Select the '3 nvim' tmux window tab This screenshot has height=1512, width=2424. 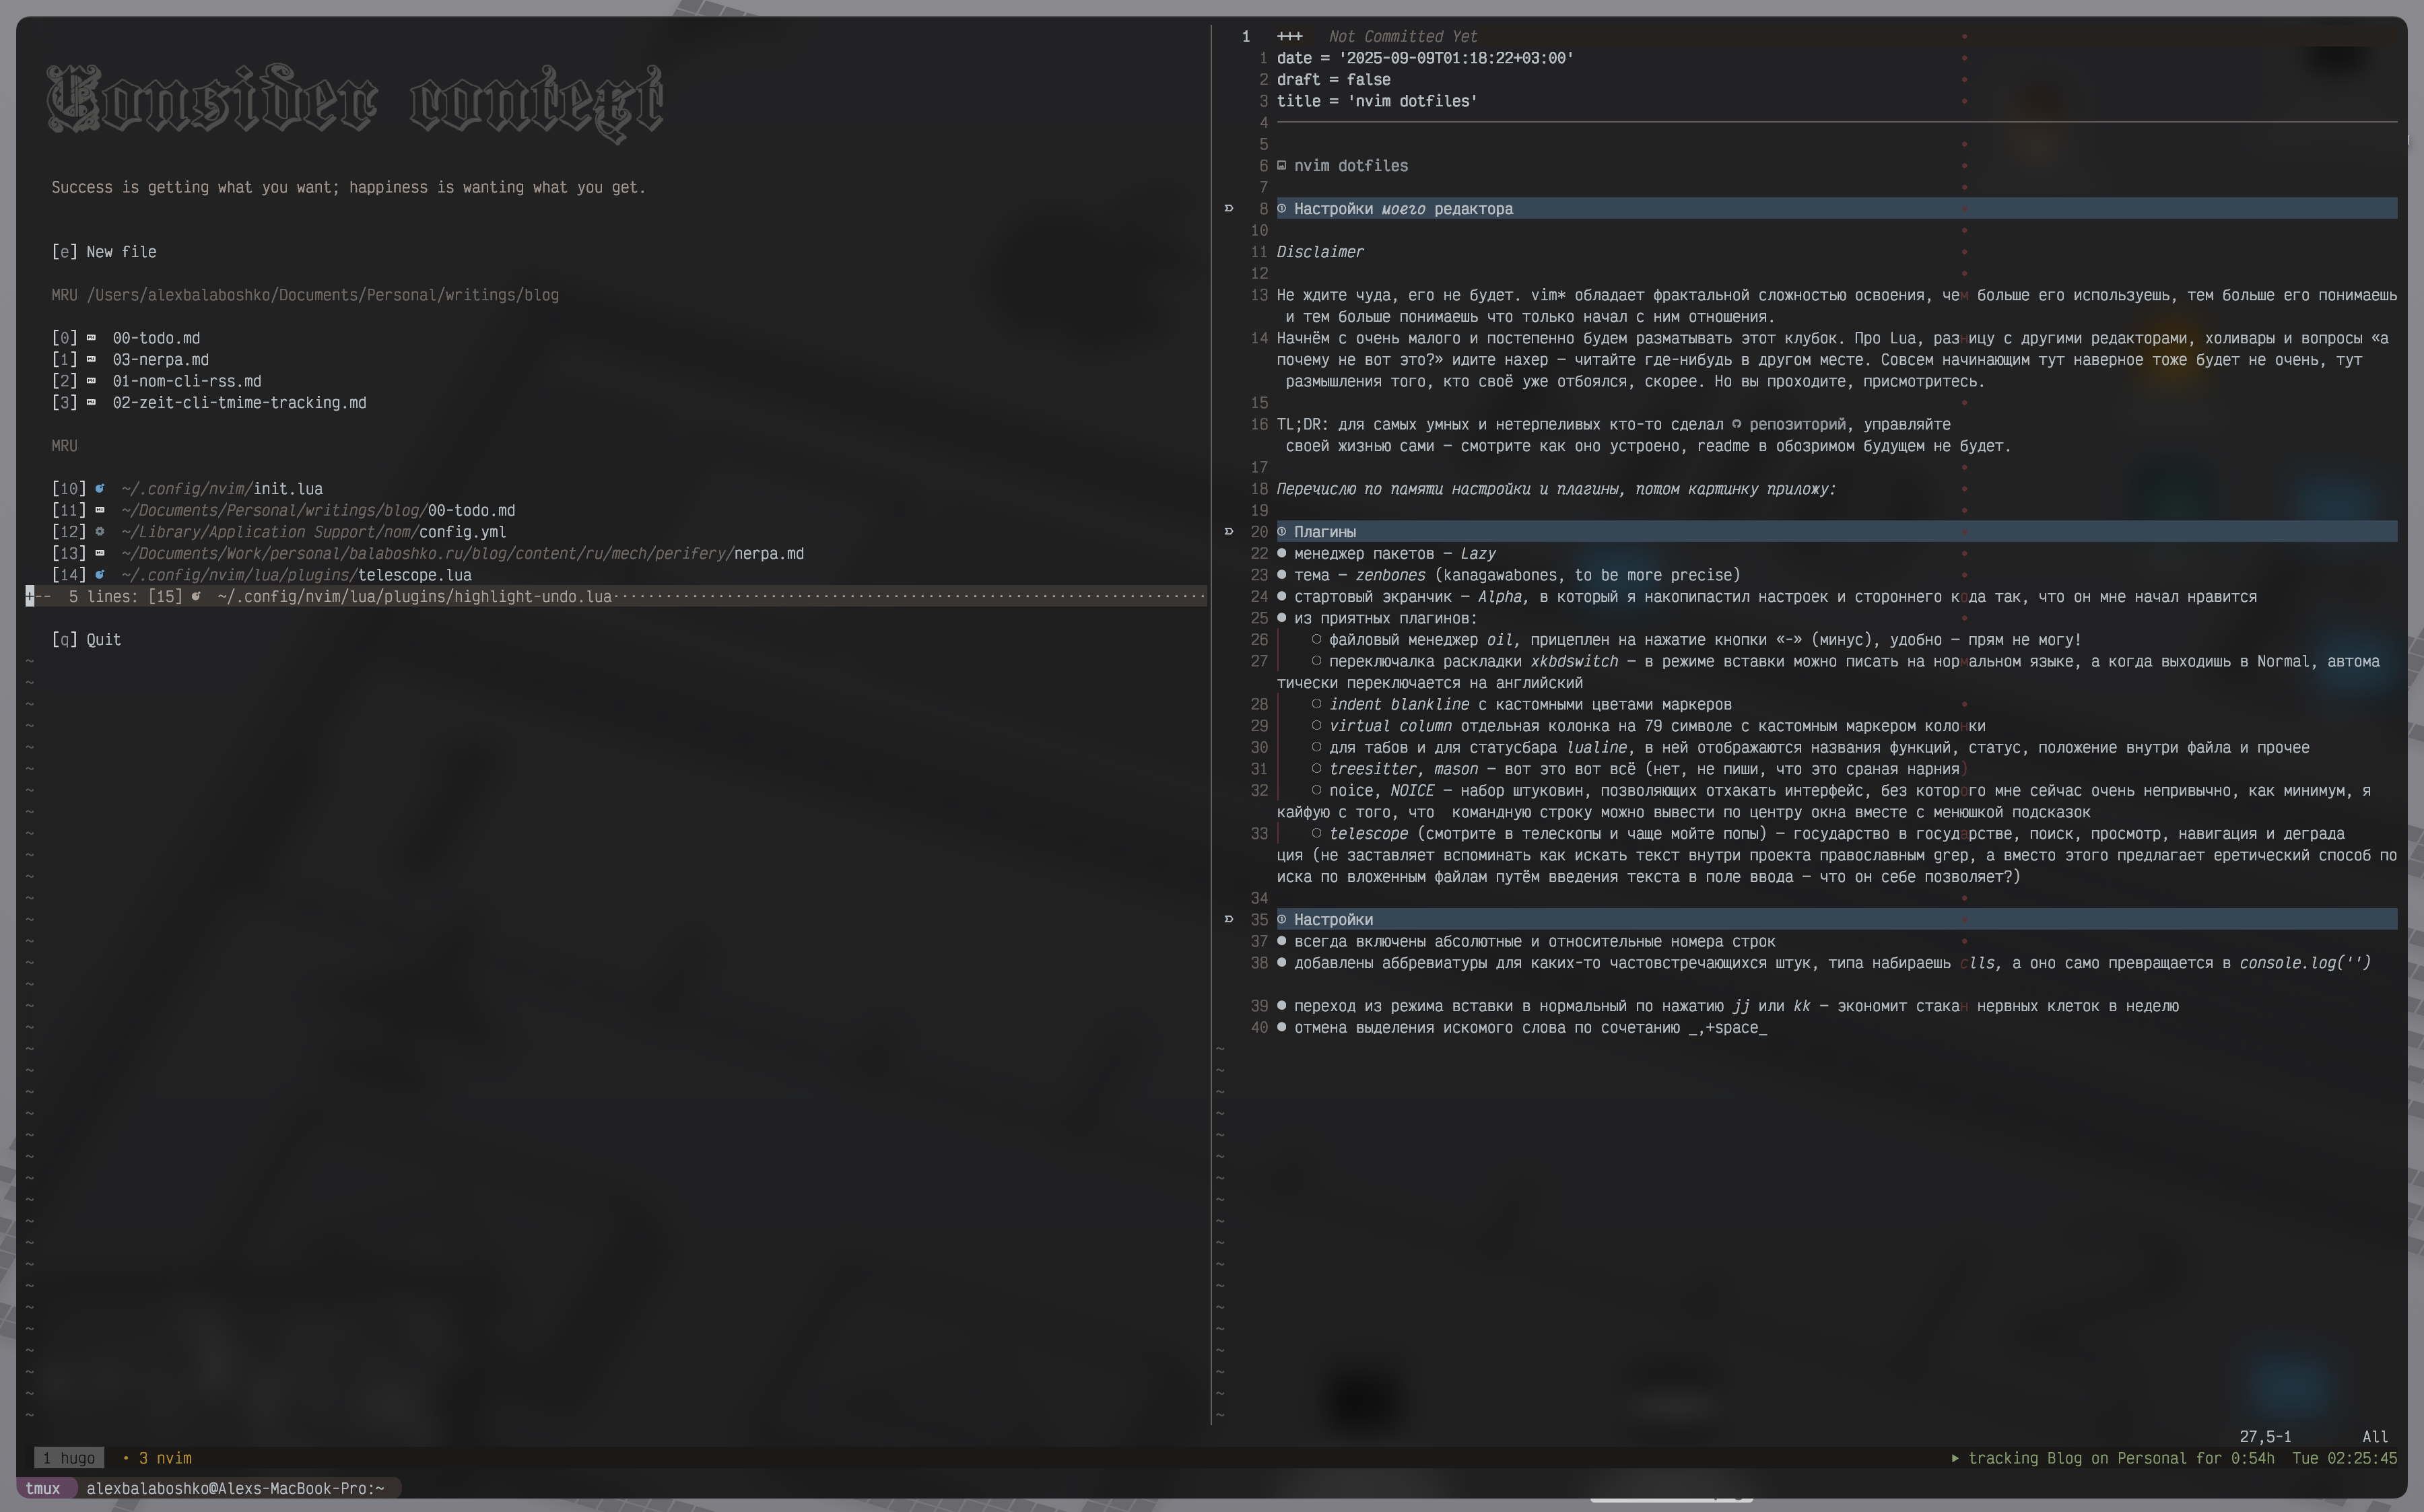click(164, 1458)
